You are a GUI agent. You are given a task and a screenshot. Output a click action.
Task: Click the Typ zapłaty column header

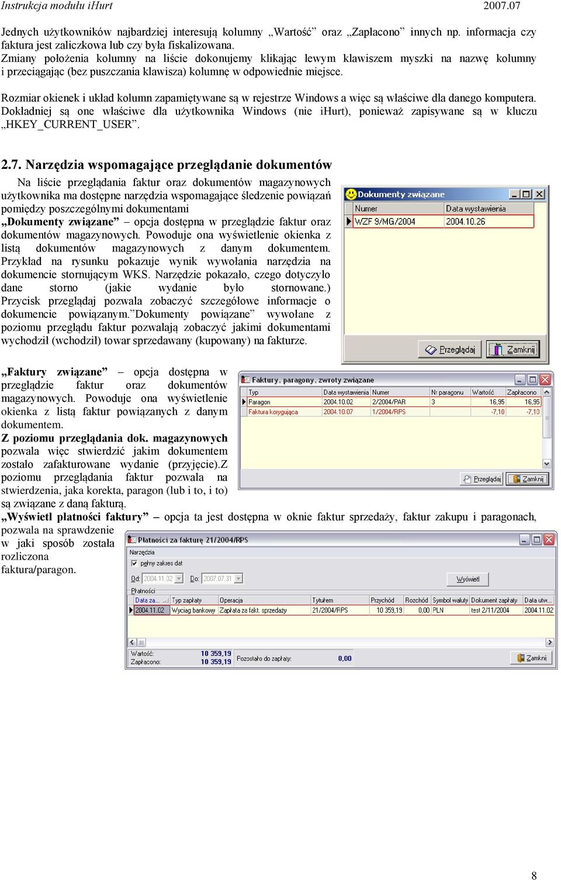click(x=194, y=601)
